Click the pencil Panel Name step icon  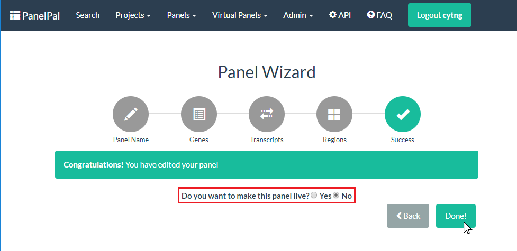(131, 114)
